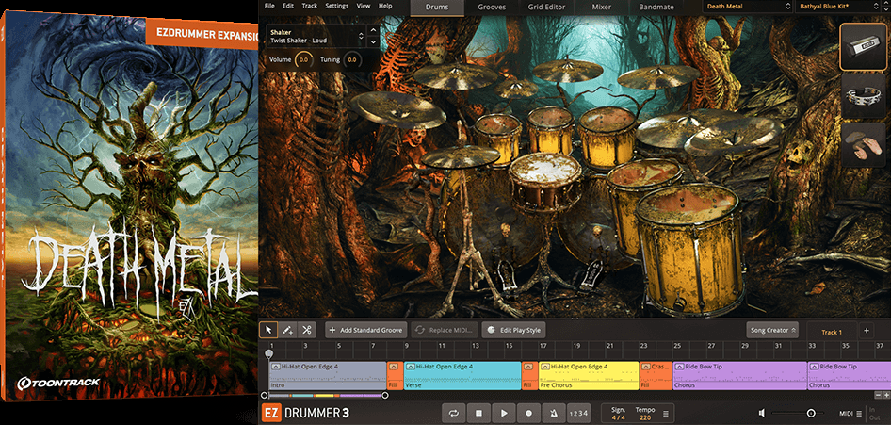Expand the Song Creator panel
Image resolution: width=891 pixels, height=425 pixels.
coord(773,330)
